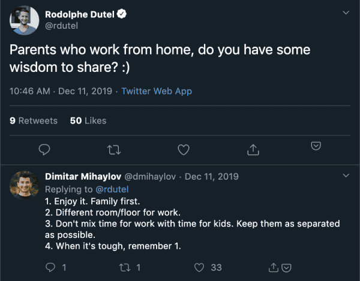Reply to Rodolphe Dutel's main tweet

pyautogui.click(x=44, y=149)
